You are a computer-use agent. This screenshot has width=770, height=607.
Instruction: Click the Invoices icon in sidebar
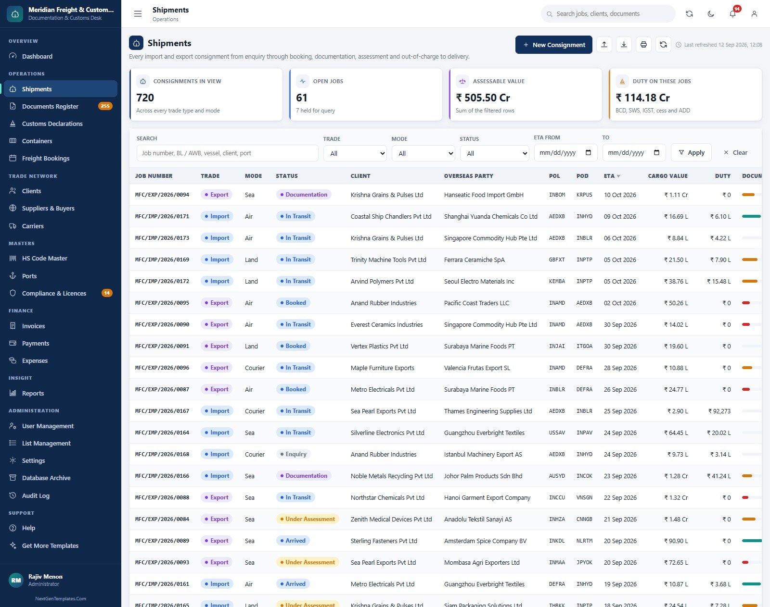point(13,326)
